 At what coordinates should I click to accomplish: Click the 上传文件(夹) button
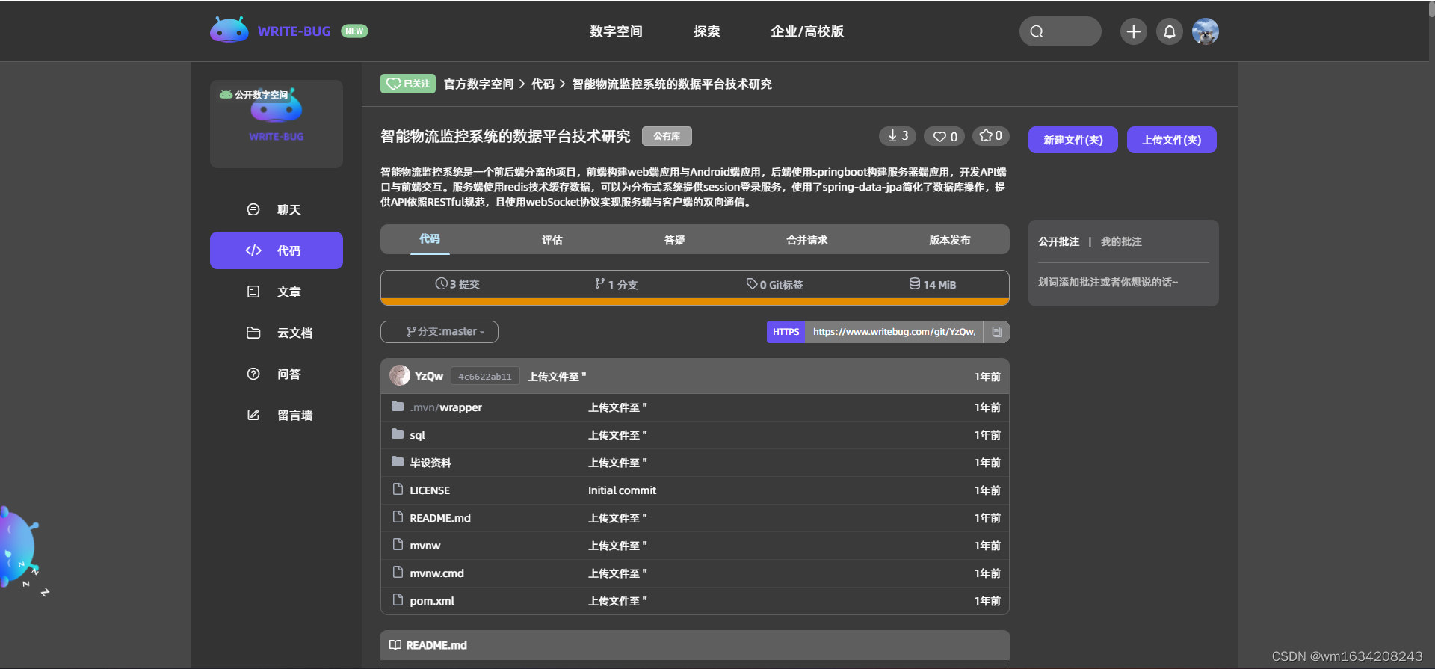click(1172, 140)
